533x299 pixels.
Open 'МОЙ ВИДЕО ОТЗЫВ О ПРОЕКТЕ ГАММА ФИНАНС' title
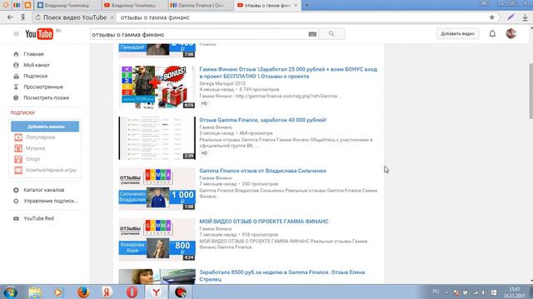click(x=264, y=222)
